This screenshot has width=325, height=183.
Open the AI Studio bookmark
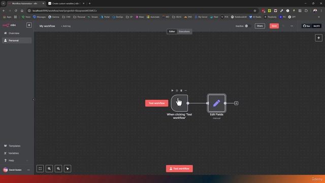coord(255,17)
